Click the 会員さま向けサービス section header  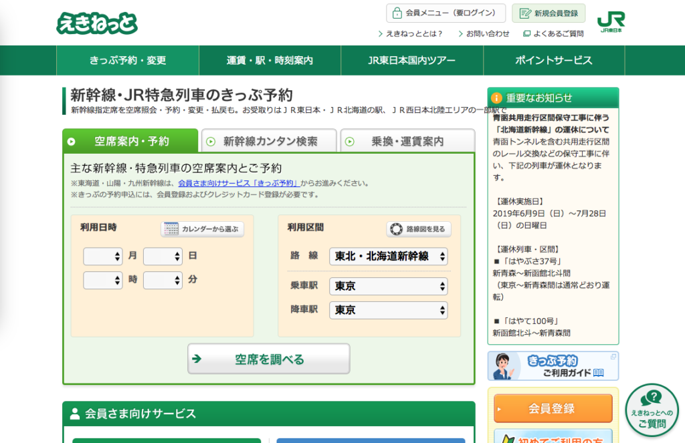269,414
